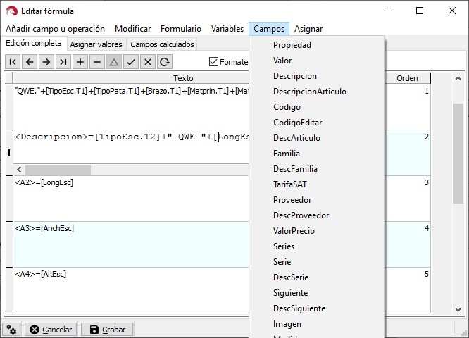Screen dimensions: 469x338
Task: Select Codigo menu entry
Action: pos(317,107)
